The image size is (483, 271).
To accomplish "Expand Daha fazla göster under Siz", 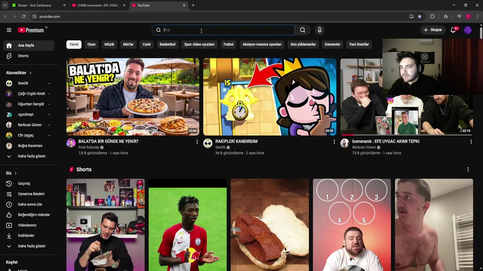I will coord(29,246).
